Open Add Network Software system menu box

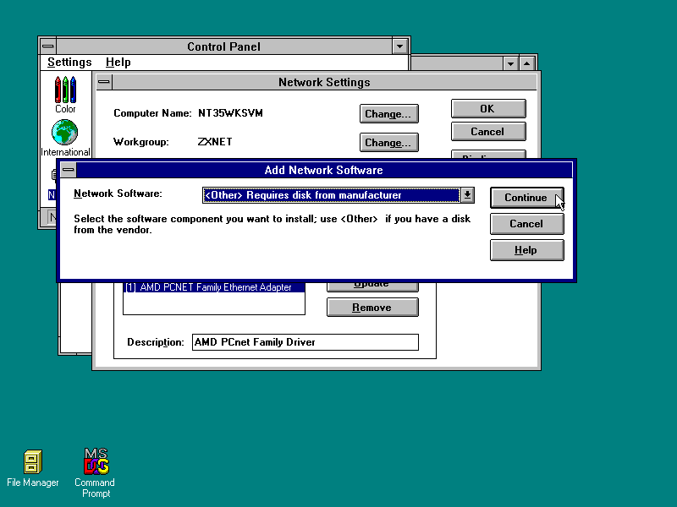[x=69, y=170]
